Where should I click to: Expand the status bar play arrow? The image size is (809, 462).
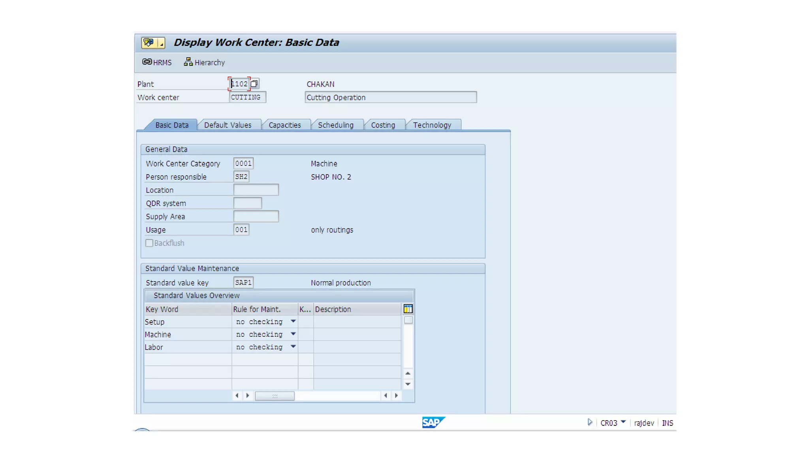(590, 423)
